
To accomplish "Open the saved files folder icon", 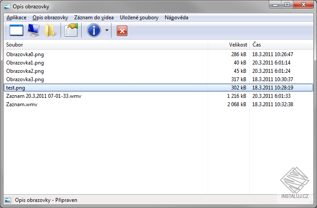I will 50,30.
